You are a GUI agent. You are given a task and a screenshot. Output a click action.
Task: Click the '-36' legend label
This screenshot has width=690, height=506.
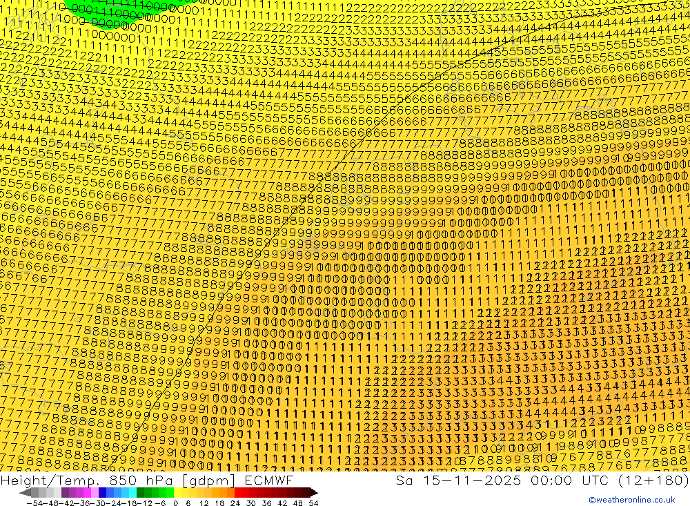pos(83,503)
